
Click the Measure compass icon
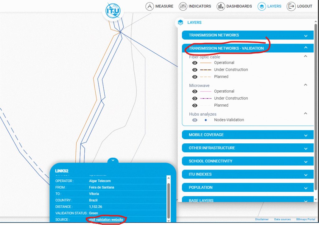150,6
